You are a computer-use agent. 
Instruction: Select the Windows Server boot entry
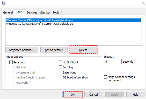click(x=74, y=20)
